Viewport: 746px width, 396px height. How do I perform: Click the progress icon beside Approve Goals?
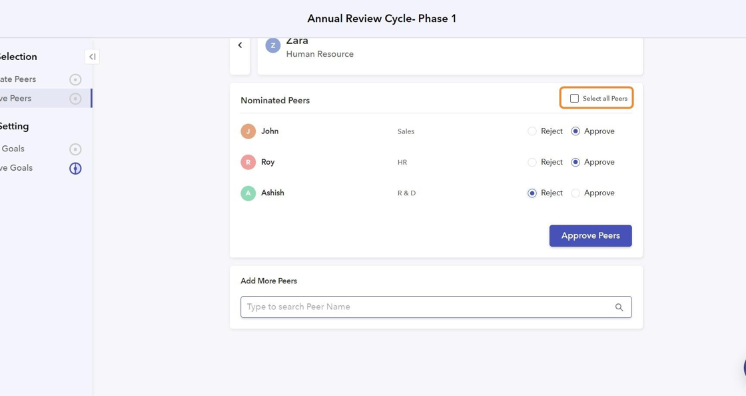[75, 168]
